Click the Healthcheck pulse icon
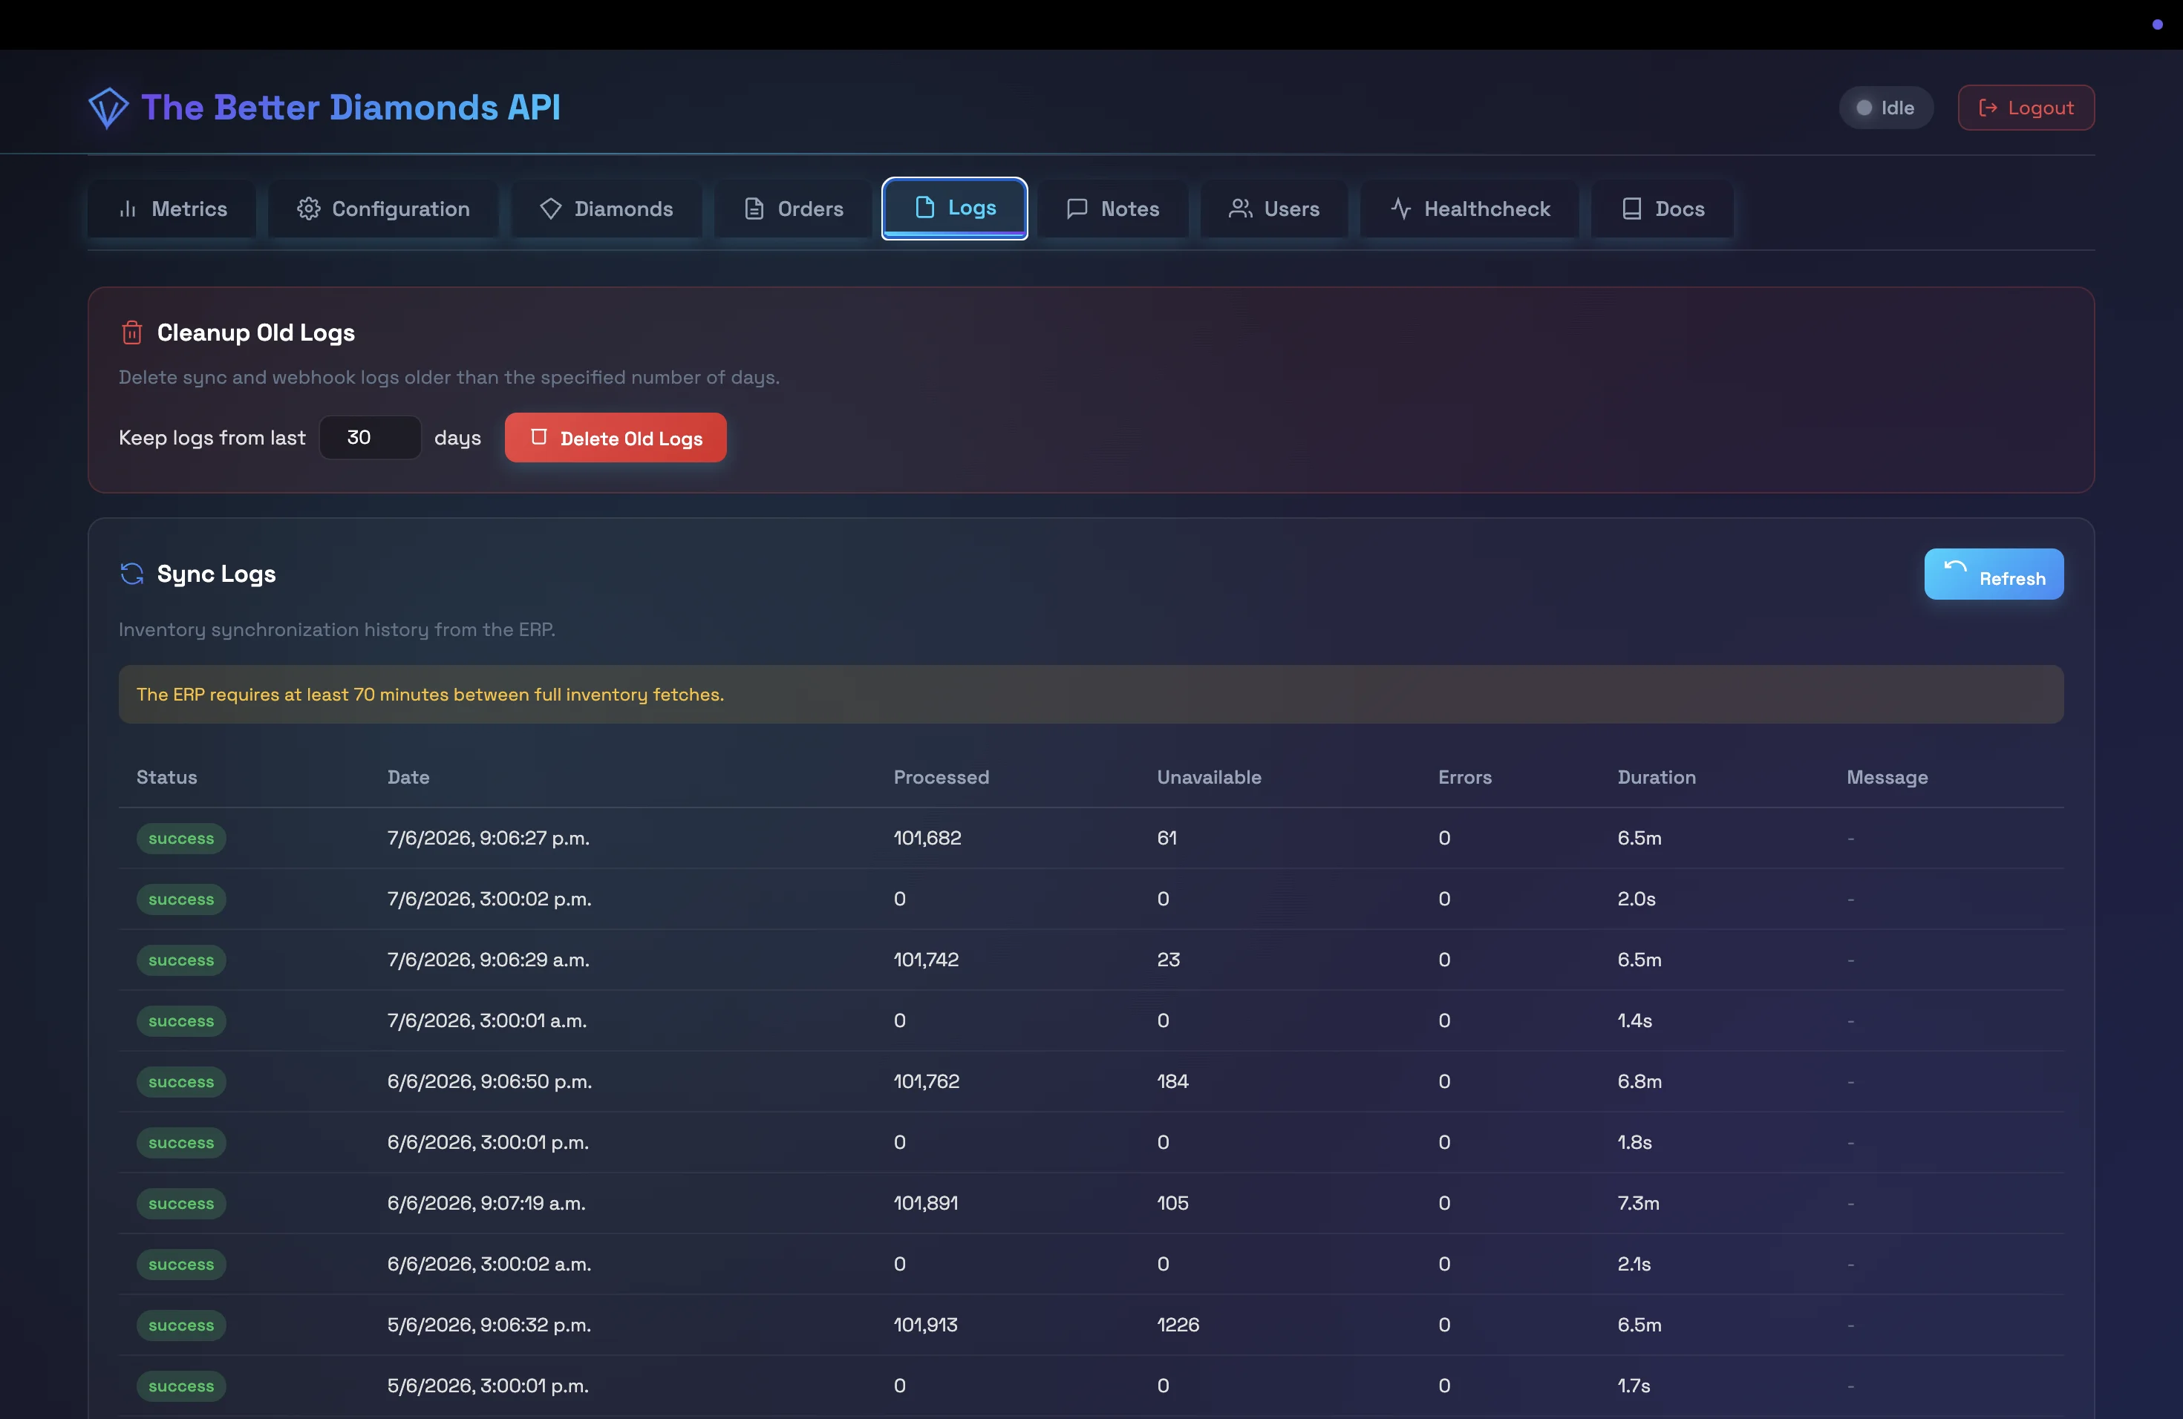 [1400, 209]
